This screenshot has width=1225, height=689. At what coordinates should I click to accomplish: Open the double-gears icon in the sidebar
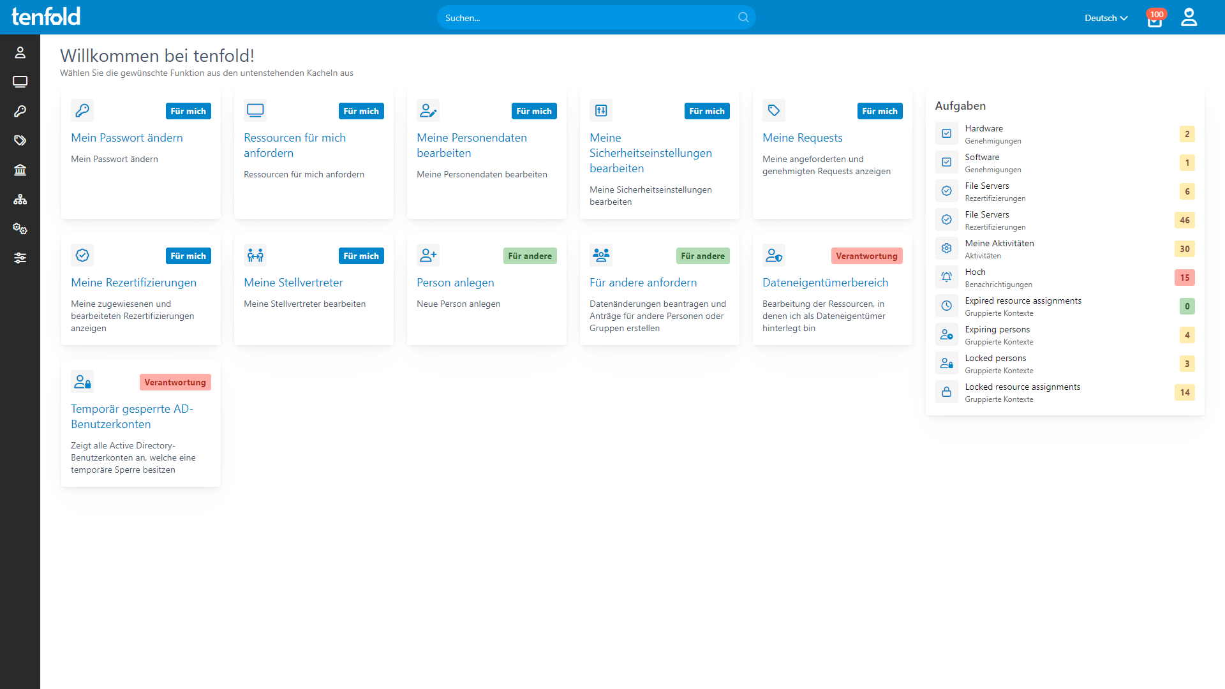point(20,228)
